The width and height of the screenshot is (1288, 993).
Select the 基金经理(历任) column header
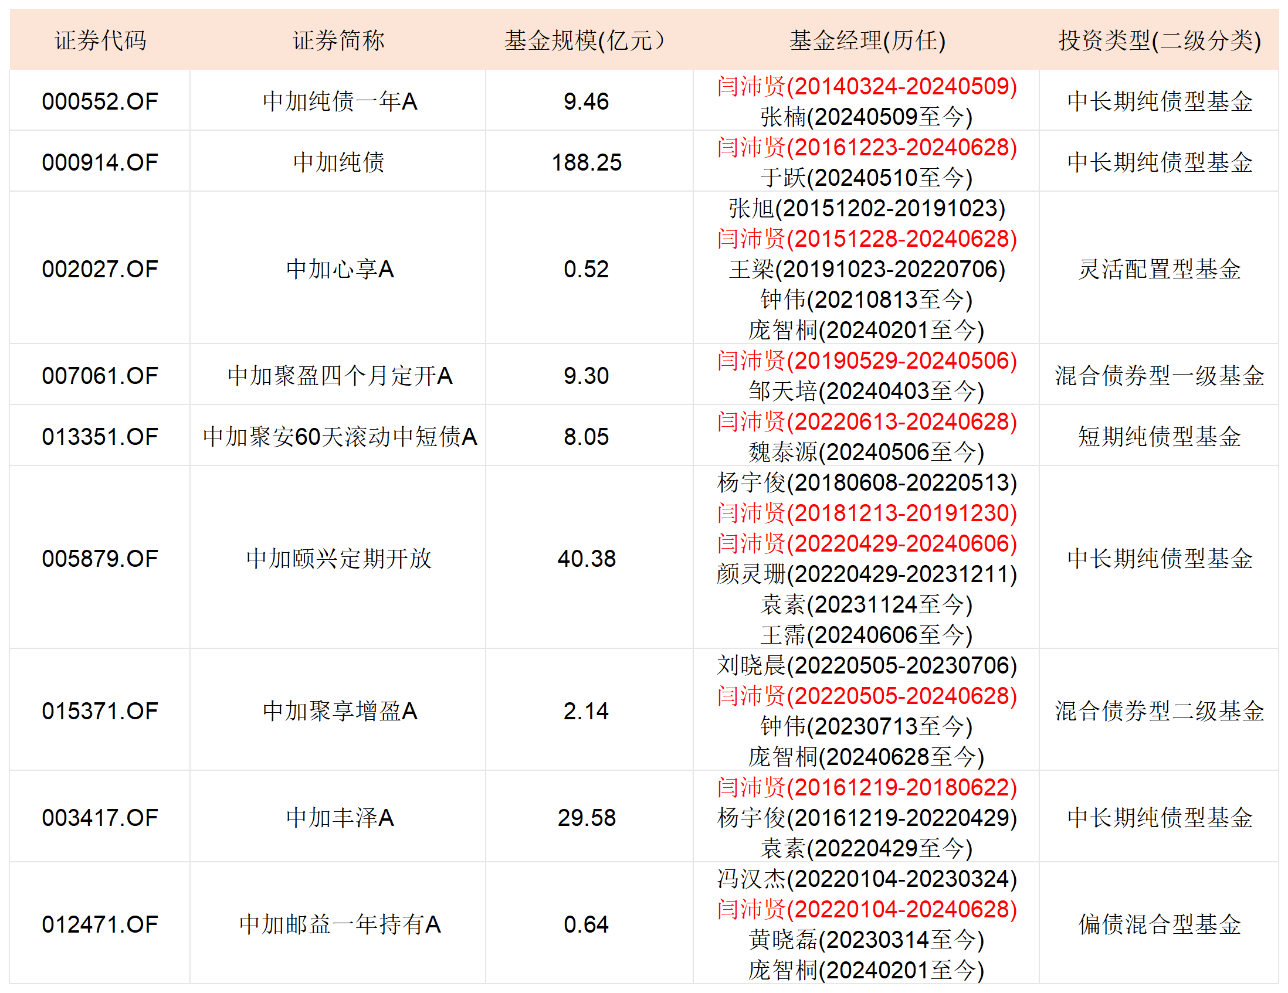(x=866, y=39)
